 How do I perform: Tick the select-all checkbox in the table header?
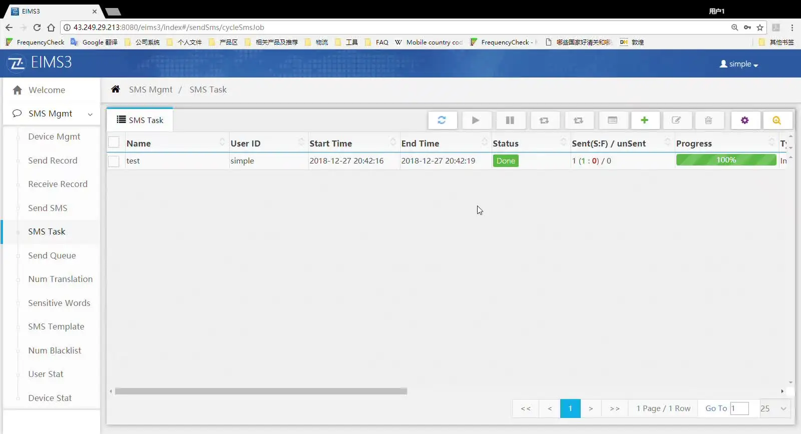114,142
